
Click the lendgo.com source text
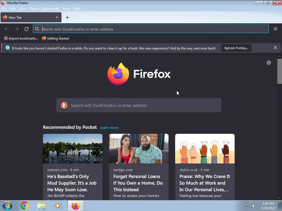(123, 170)
